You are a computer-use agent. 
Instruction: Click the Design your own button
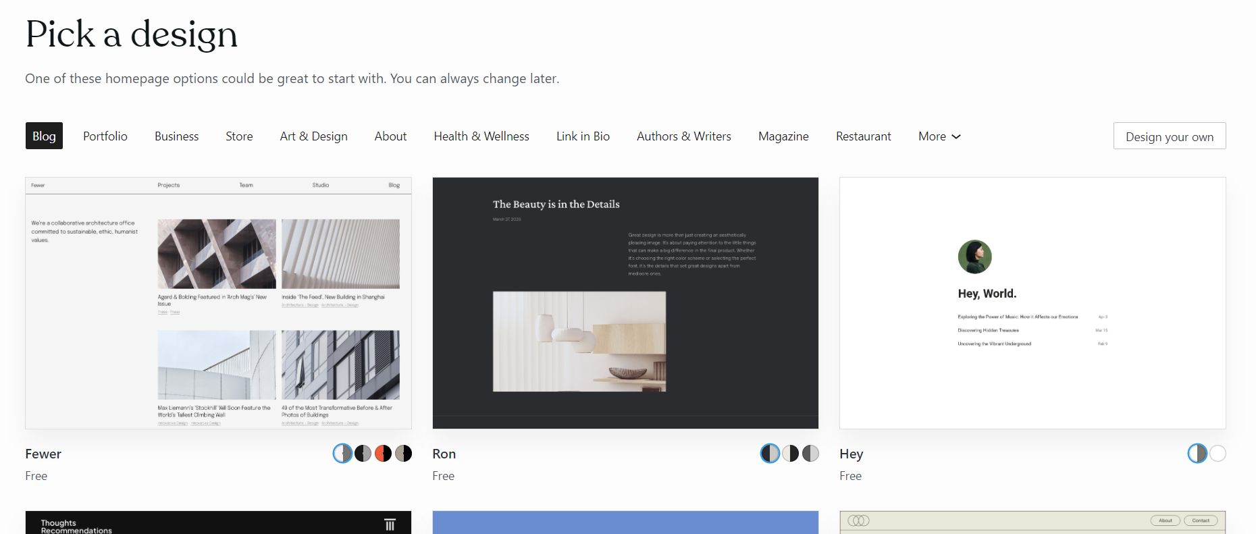pos(1169,136)
